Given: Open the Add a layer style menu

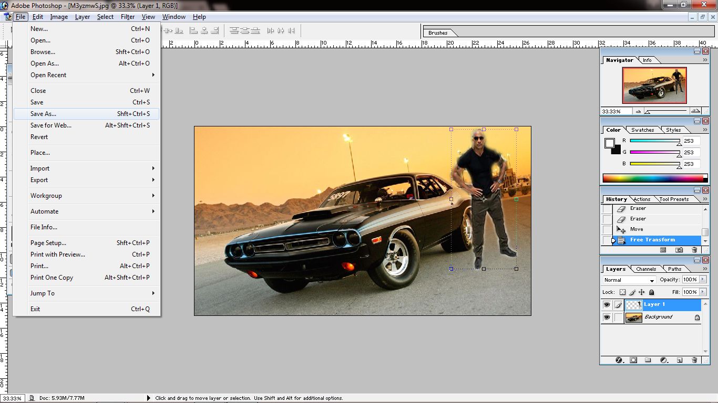Looking at the screenshot, I should (x=619, y=360).
